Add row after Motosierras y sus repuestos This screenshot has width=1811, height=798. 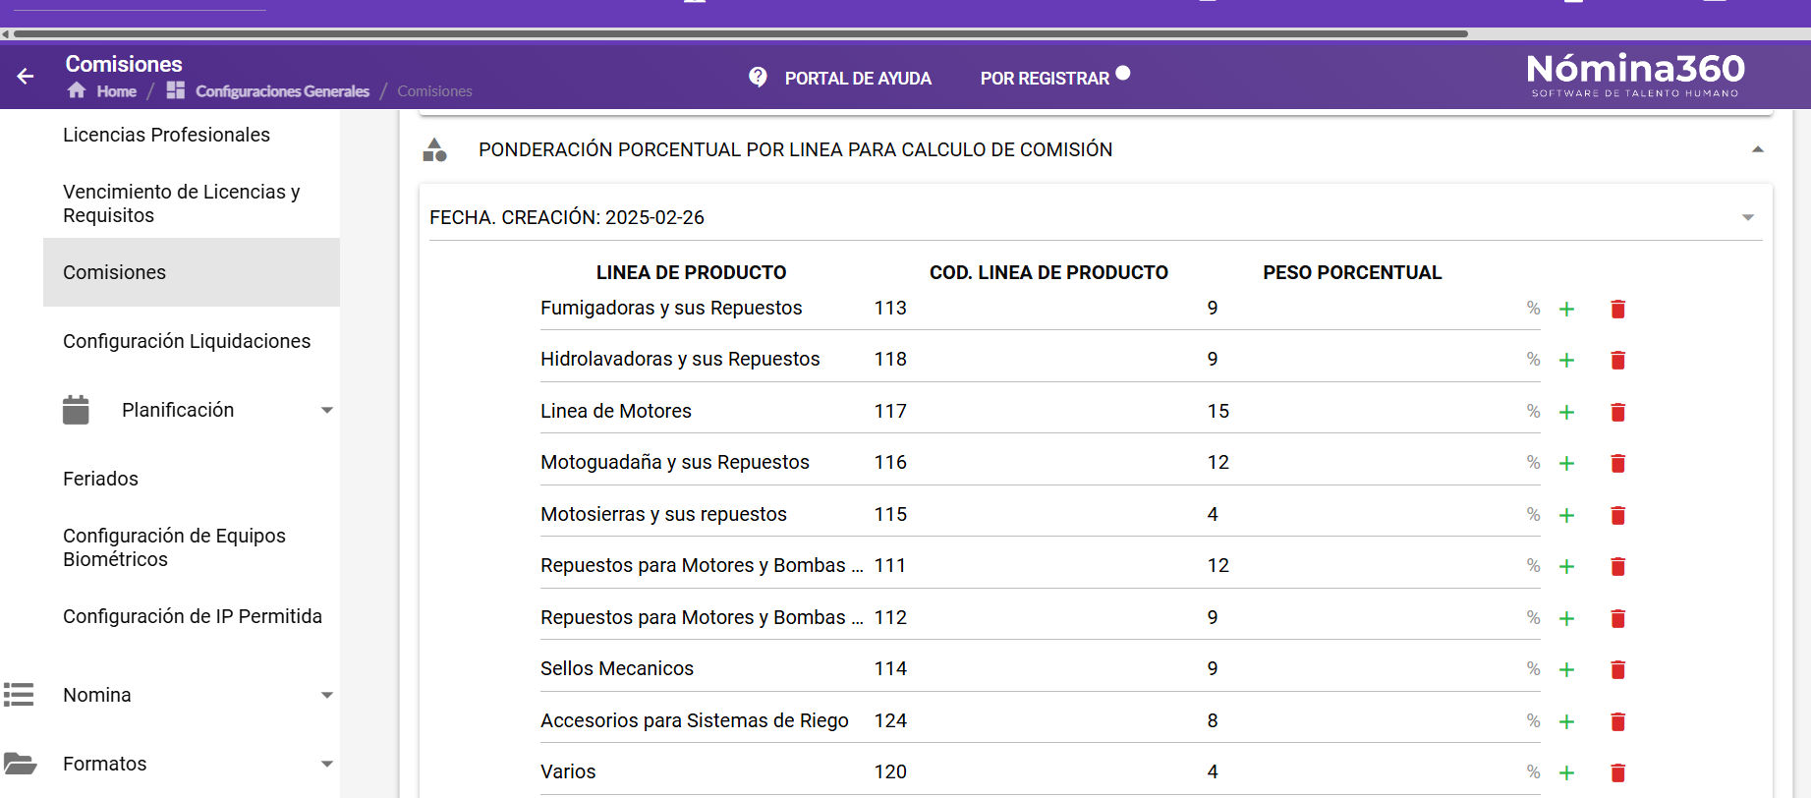click(1566, 515)
